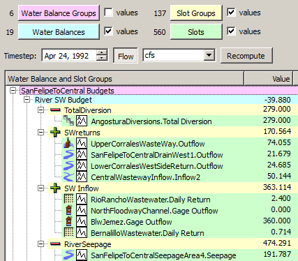
Task: Click the red minus icon next to TotalDiversion
Action: coord(55,110)
